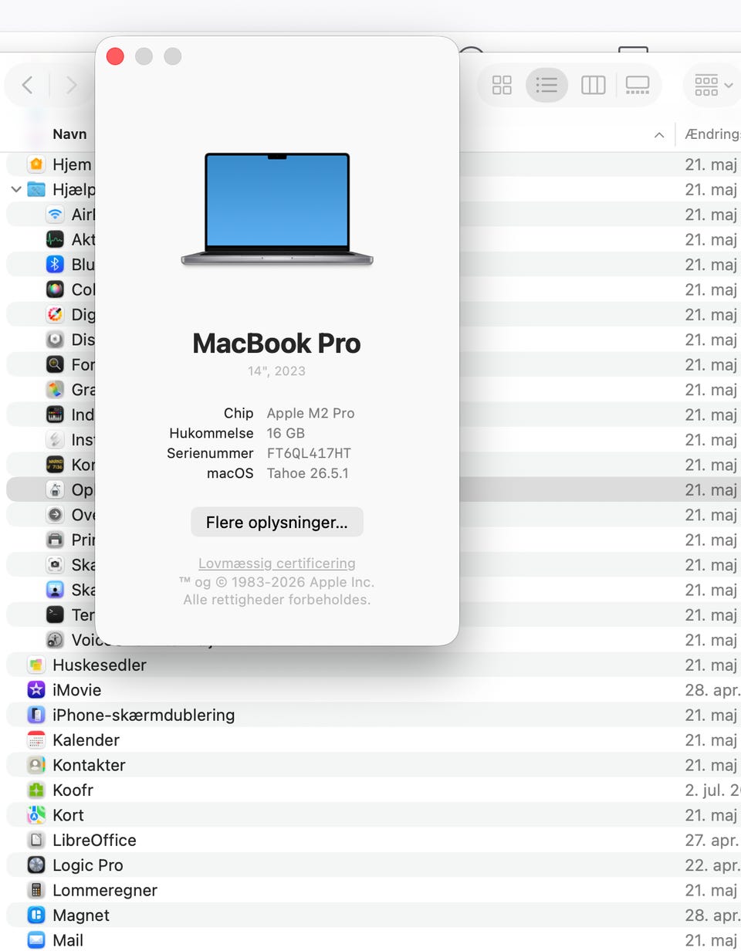The width and height of the screenshot is (741, 951).
Task: Click the Terminal app icon
Action: (x=55, y=614)
